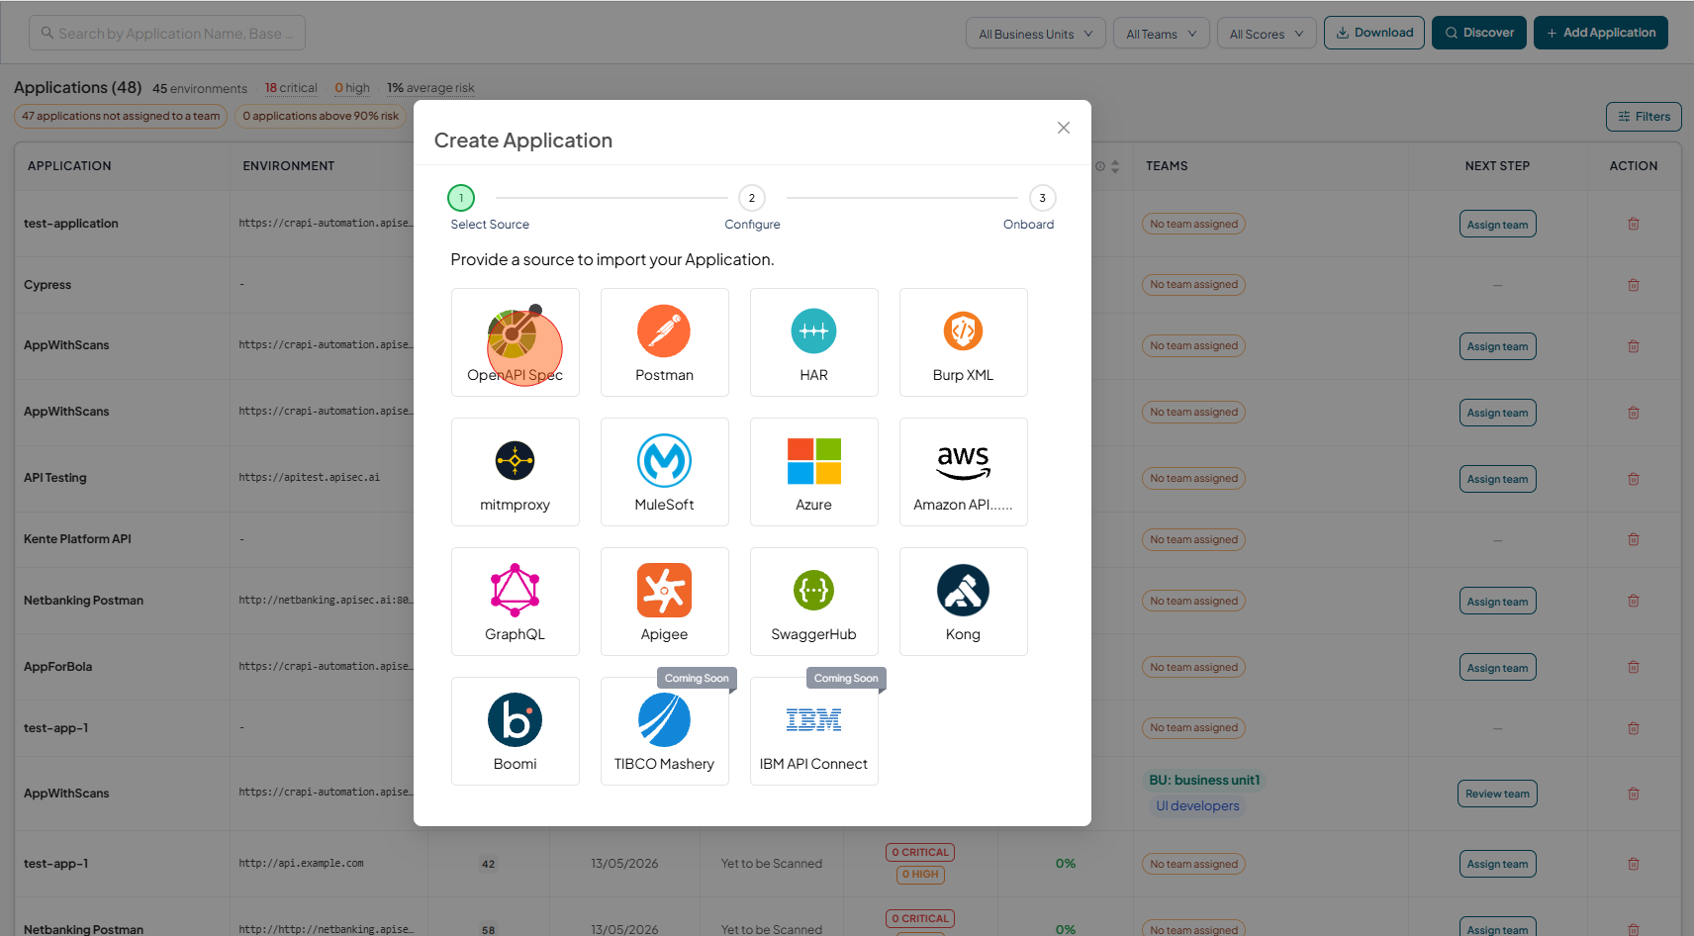
Task: Click the IBM API Connect tile
Action: click(813, 731)
